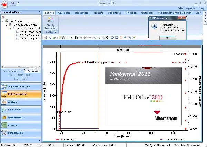This screenshot has height=147, width=207.
Task: Expand navigation buttons overflow chevron
Action: coord(40,139)
